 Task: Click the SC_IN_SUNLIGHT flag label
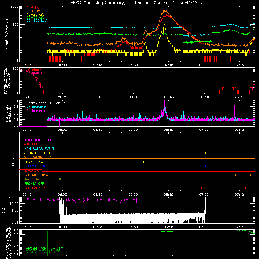[37, 153]
